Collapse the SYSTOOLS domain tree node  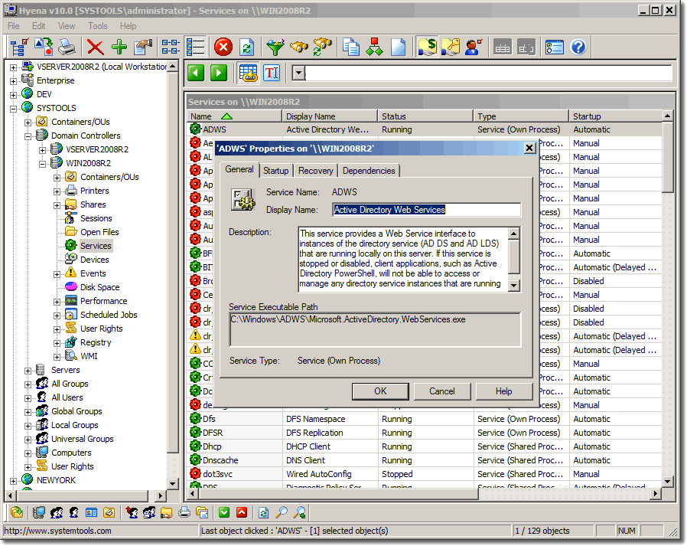pos(14,108)
